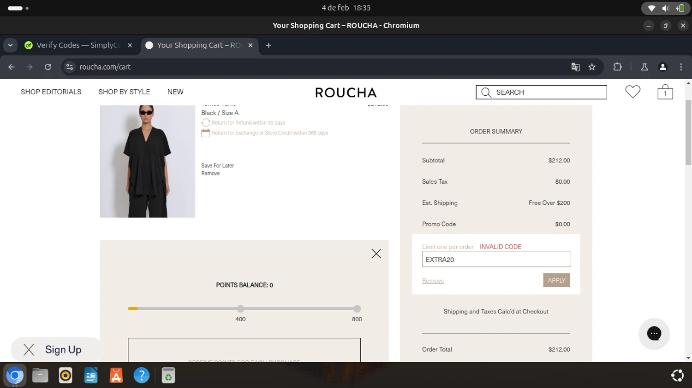Click the Sign Up button
This screenshot has height=388, width=692.
click(x=63, y=350)
